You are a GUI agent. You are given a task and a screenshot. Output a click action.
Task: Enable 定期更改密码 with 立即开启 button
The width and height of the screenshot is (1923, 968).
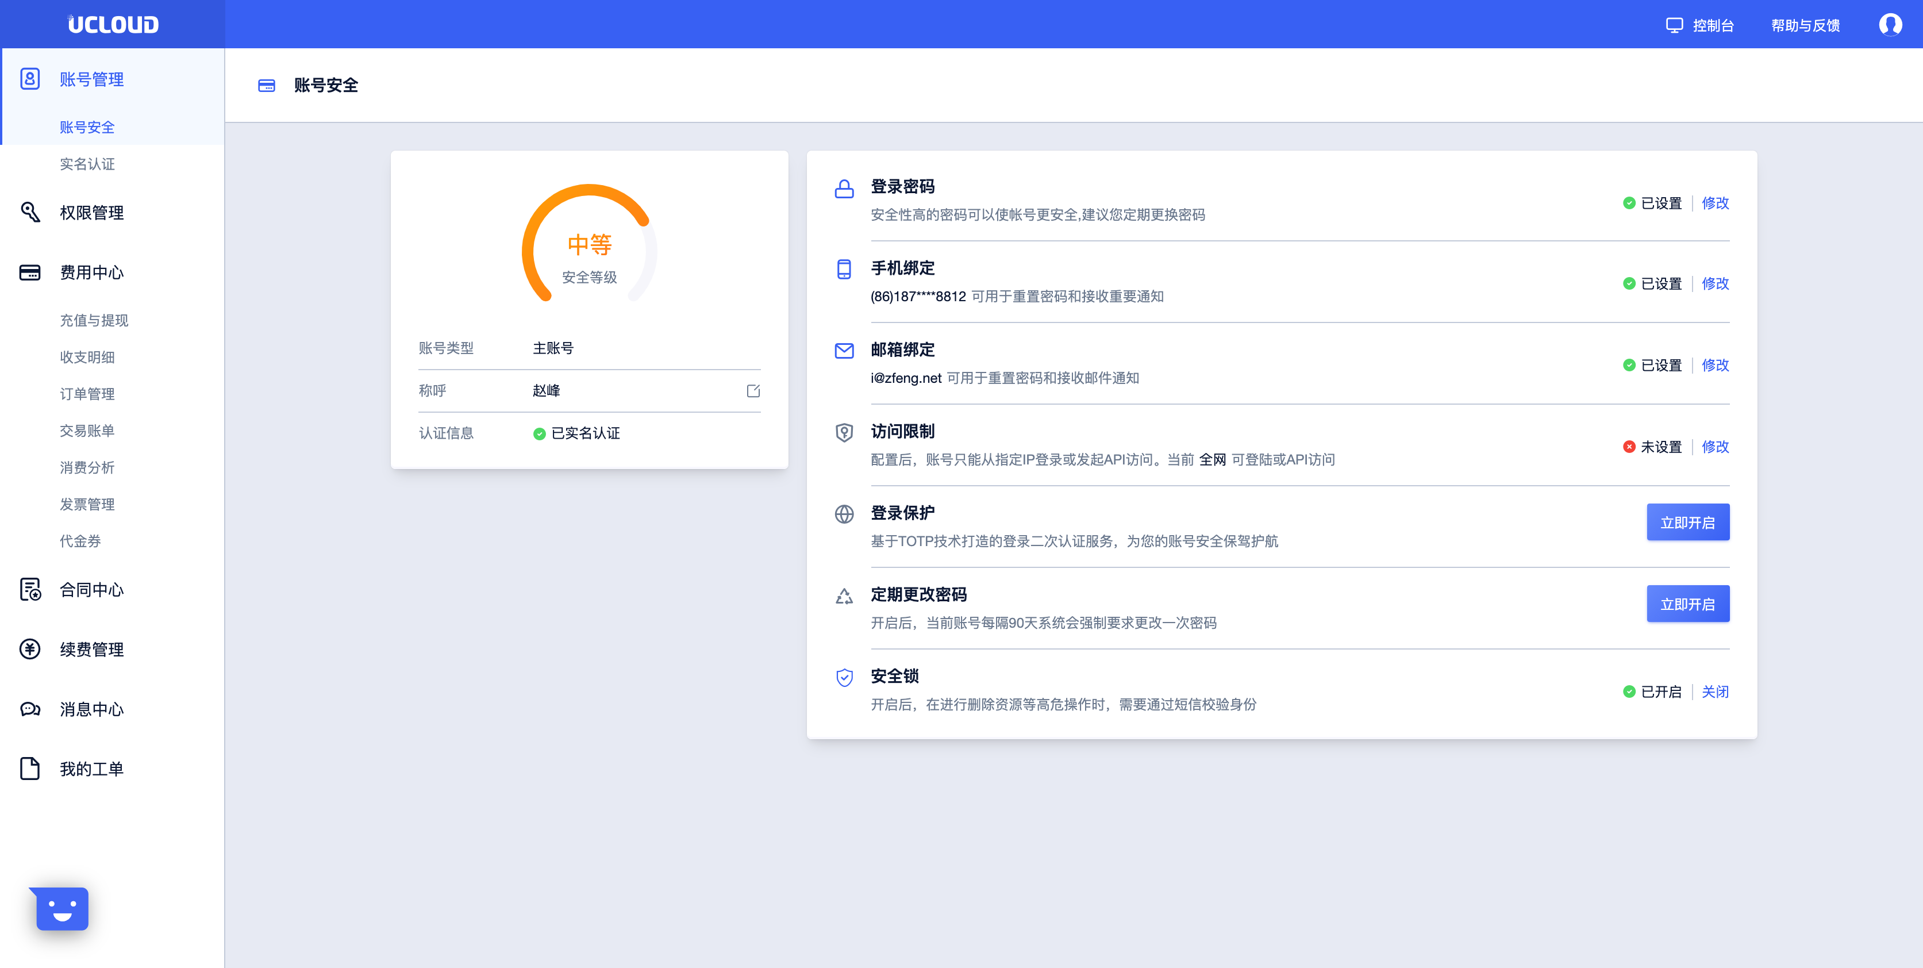tap(1687, 604)
